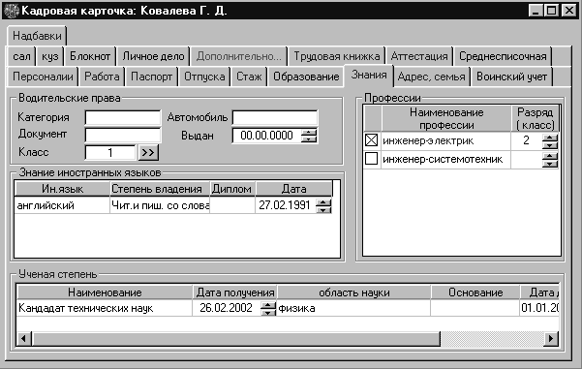The image size is (582, 369).
Task: Click the 26.02.2002 date cell
Action: click(226, 308)
